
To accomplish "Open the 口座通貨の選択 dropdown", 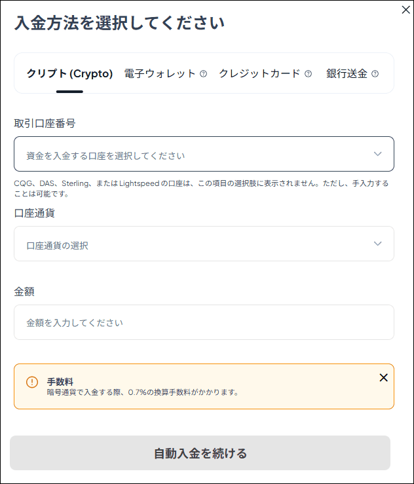I will 197,244.
